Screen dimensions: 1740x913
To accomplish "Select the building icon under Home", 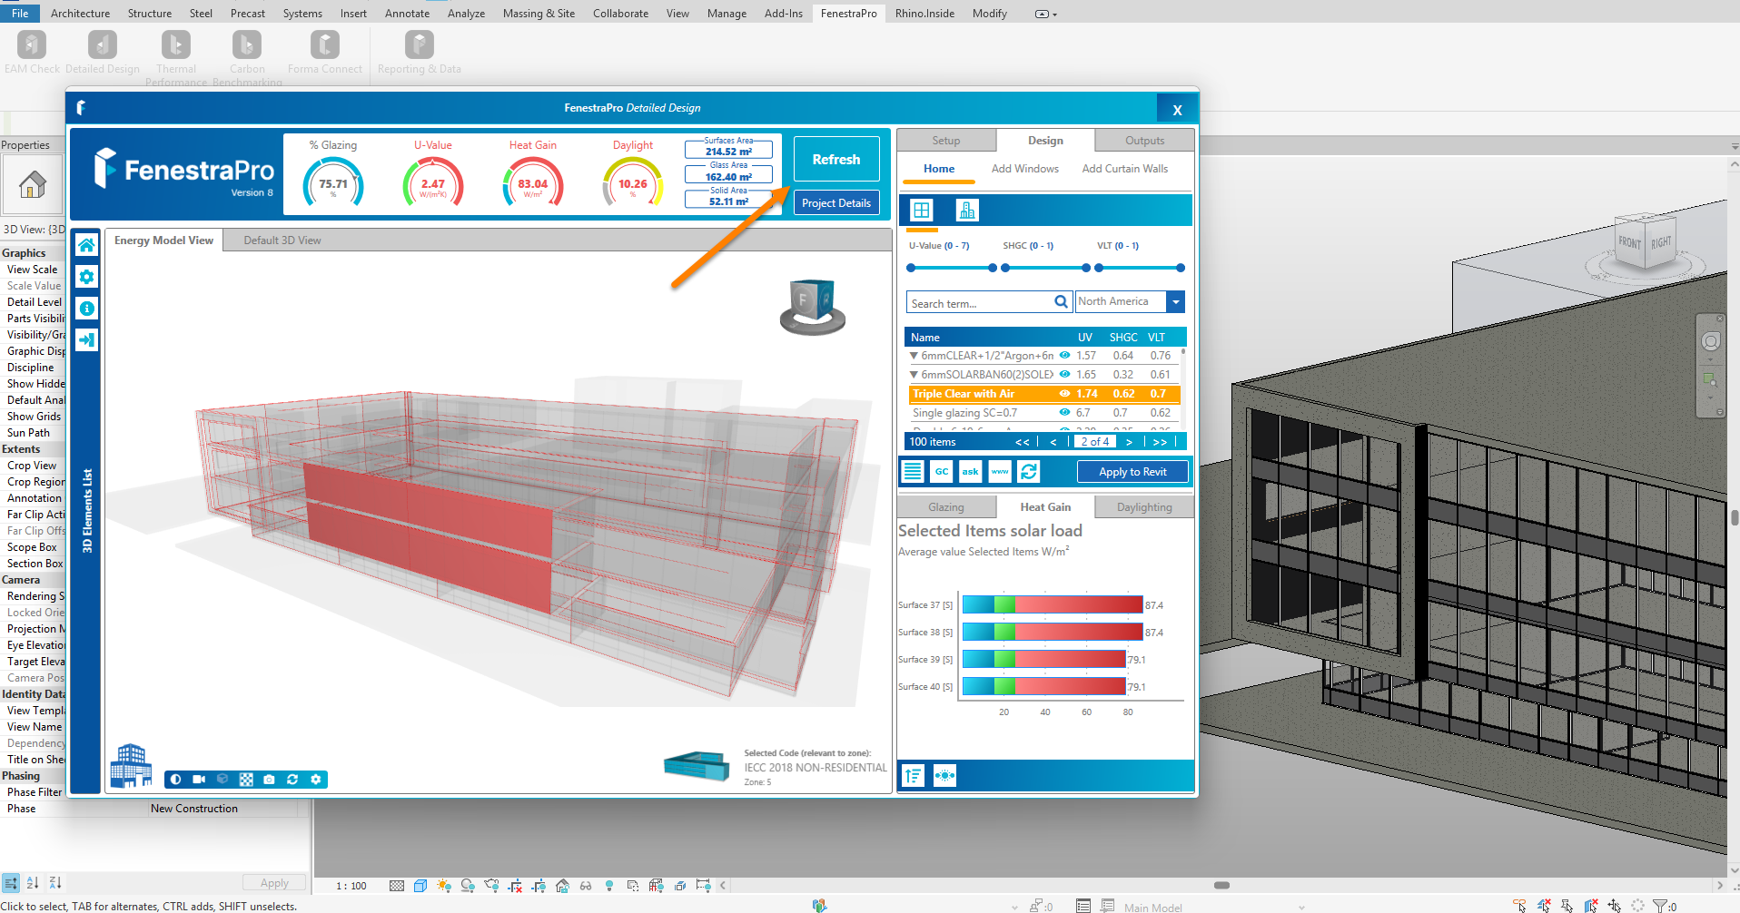I will (x=967, y=211).
